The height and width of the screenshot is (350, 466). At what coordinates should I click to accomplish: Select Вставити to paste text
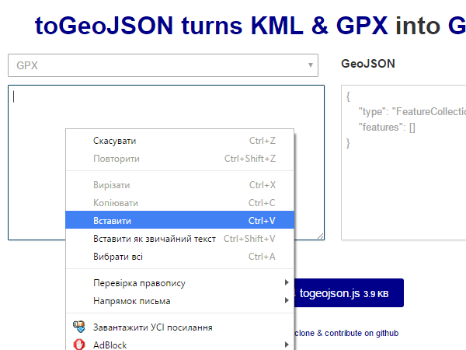tap(180, 220)
